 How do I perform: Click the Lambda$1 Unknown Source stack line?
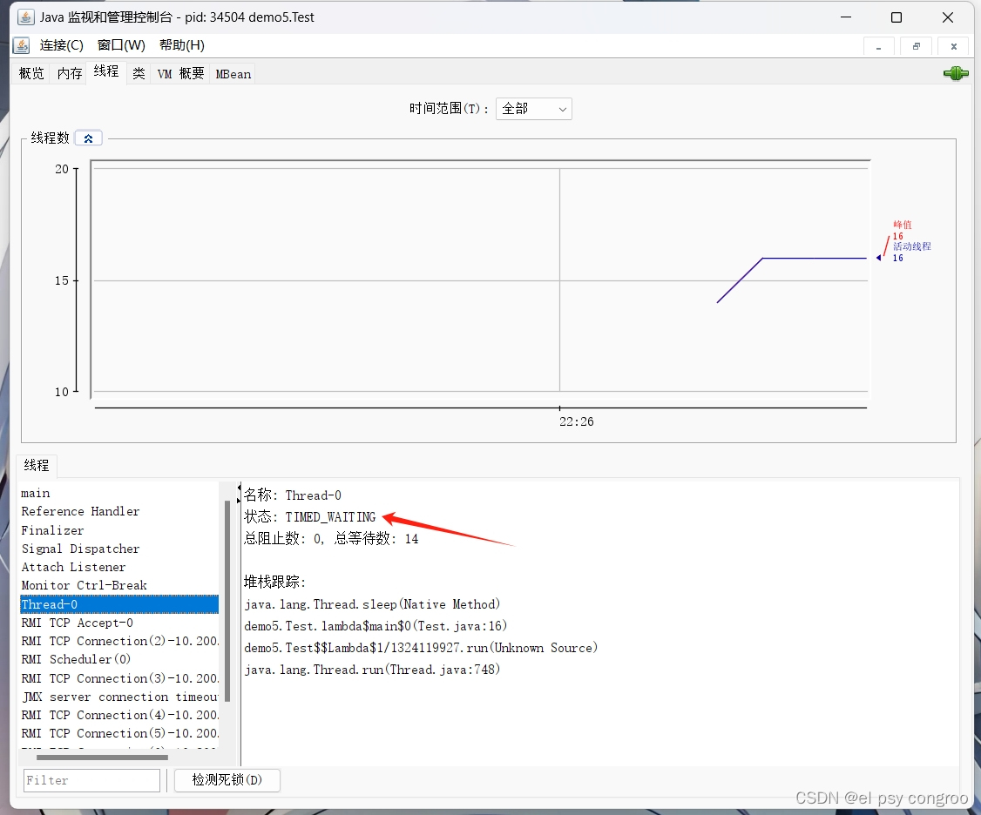421,648
